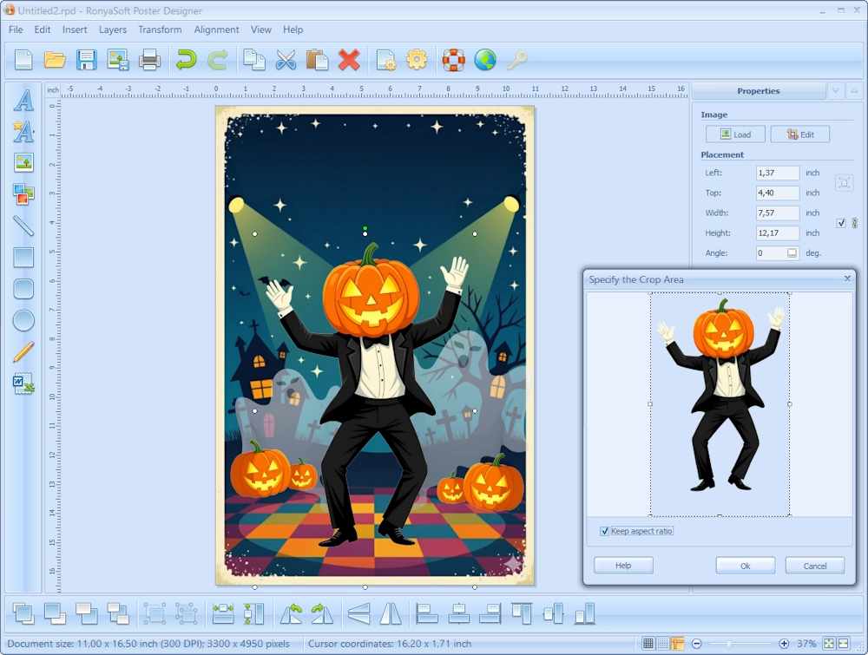Click the flip horizontal icon in bottom toolbar
The height and width of the screenshot is (655, 868).
click(x=391, y=614)
